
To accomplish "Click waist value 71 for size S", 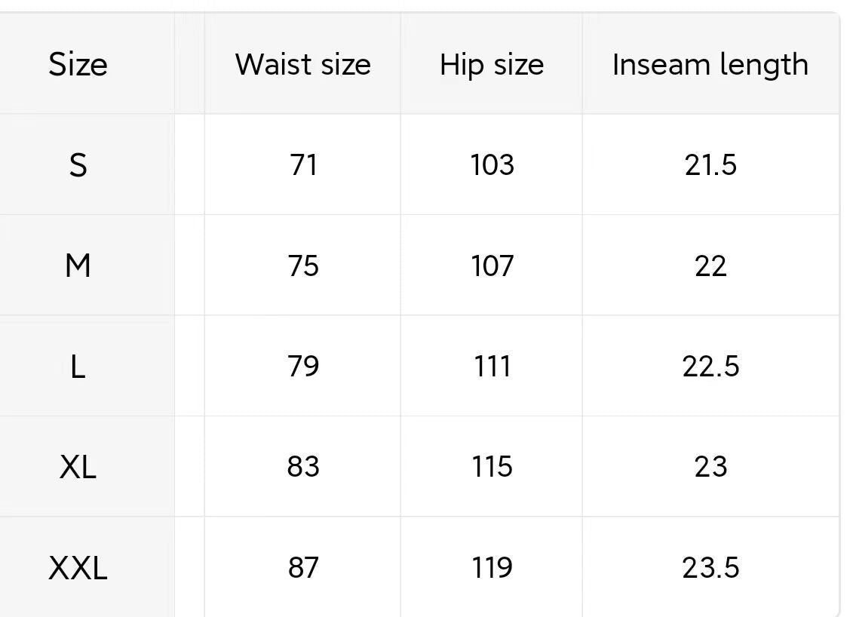I will 303,165.
